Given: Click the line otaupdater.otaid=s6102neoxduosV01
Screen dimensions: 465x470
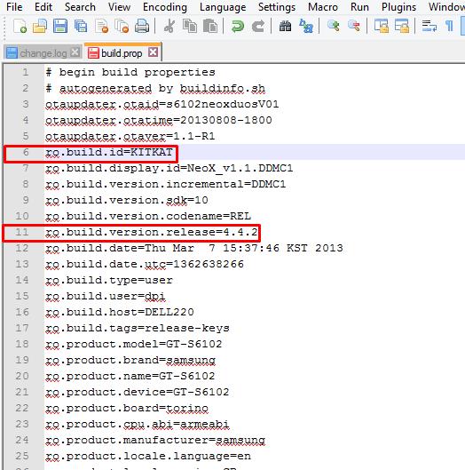Looking at the screenshot, I should pos(162,104).
